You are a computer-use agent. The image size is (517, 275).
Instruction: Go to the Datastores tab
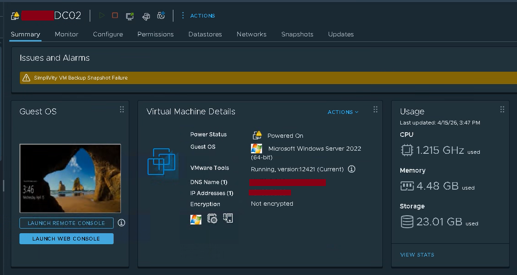[205, 34]
